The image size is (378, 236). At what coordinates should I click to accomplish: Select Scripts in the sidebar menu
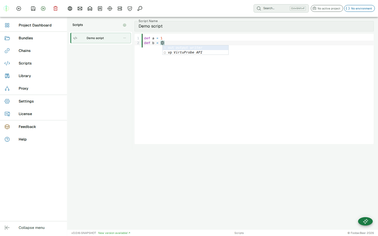(x=34, y=63)
